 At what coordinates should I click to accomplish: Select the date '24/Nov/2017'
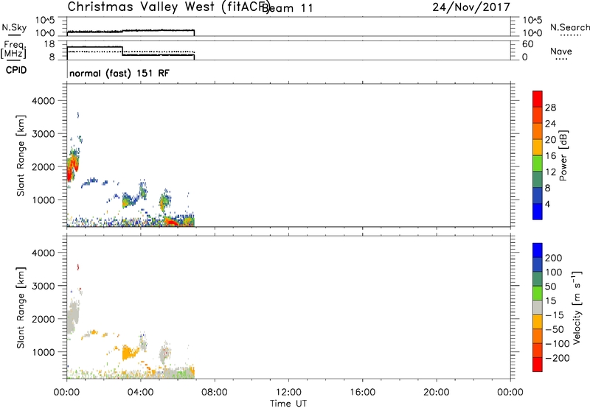click(471, 7)
